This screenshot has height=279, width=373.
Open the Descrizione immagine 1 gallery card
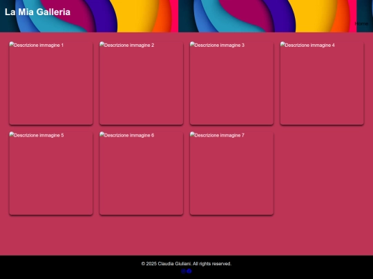pyautogui.click(x=51, y=83)
